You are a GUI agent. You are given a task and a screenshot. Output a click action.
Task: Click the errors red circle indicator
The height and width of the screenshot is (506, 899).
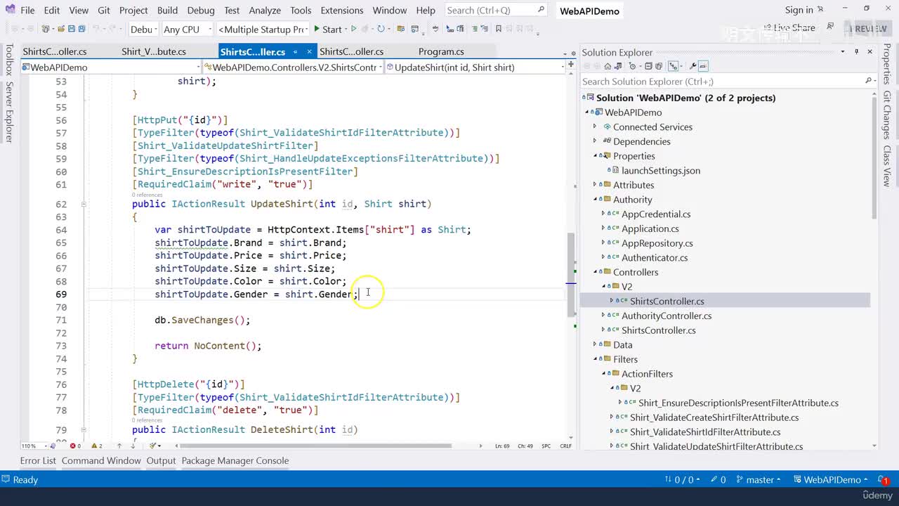[74, 446]
